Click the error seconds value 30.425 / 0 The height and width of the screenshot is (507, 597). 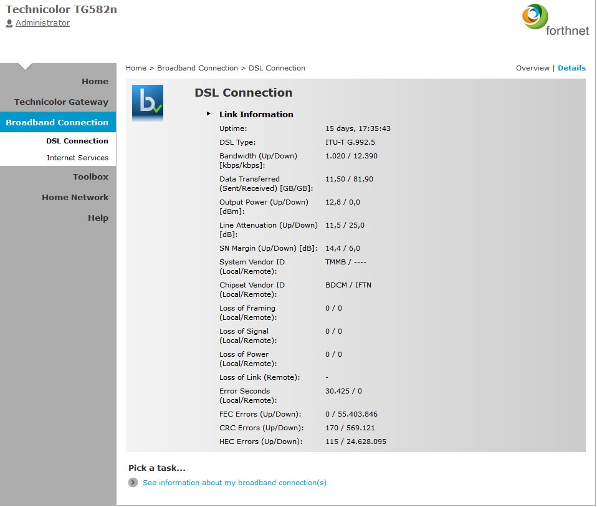tap(343, 391)
